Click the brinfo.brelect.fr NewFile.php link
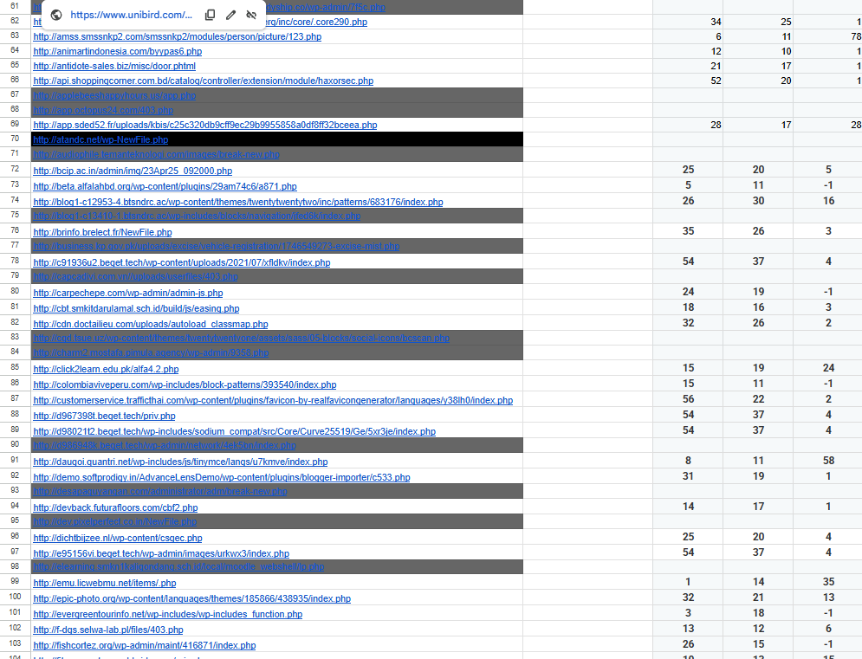862x659 pixels. [102, 232]
